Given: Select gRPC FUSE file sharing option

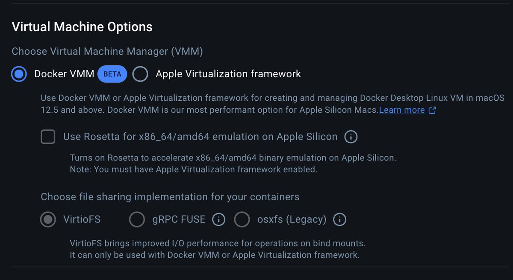Looking at the screenshot, I should coord(137,220).
